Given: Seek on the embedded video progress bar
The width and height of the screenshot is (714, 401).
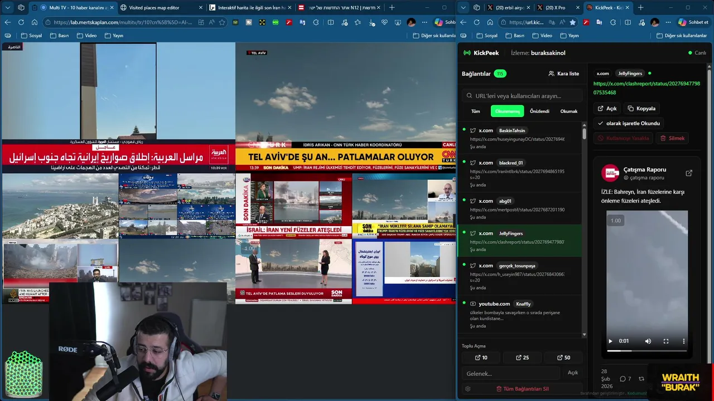Looking at the screenshot, I should coord(647,351).
